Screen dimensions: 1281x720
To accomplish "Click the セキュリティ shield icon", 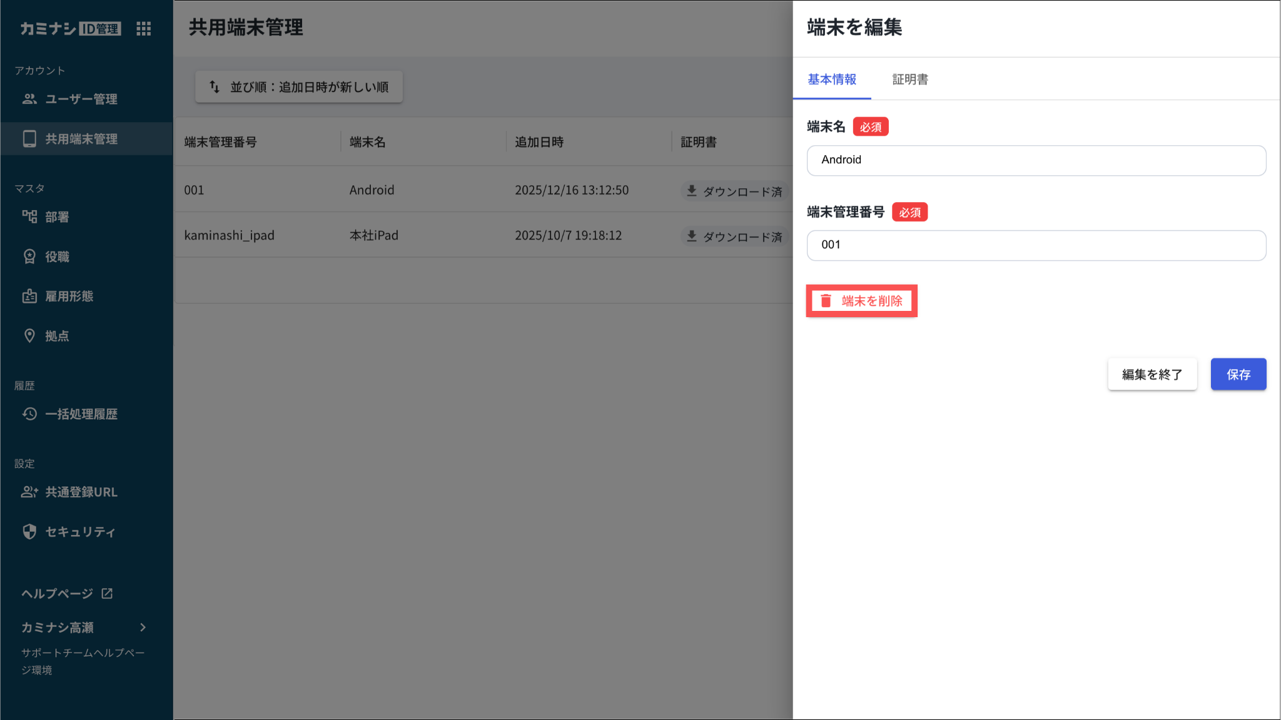I will click(x=29, y=532).
